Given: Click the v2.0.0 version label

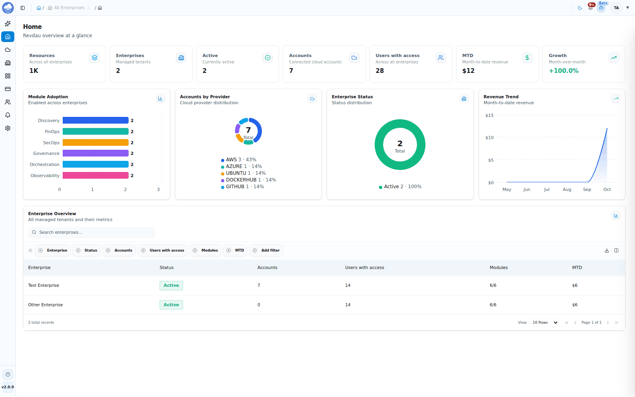Looking at the screenshot, I should (x=8, y=387).
